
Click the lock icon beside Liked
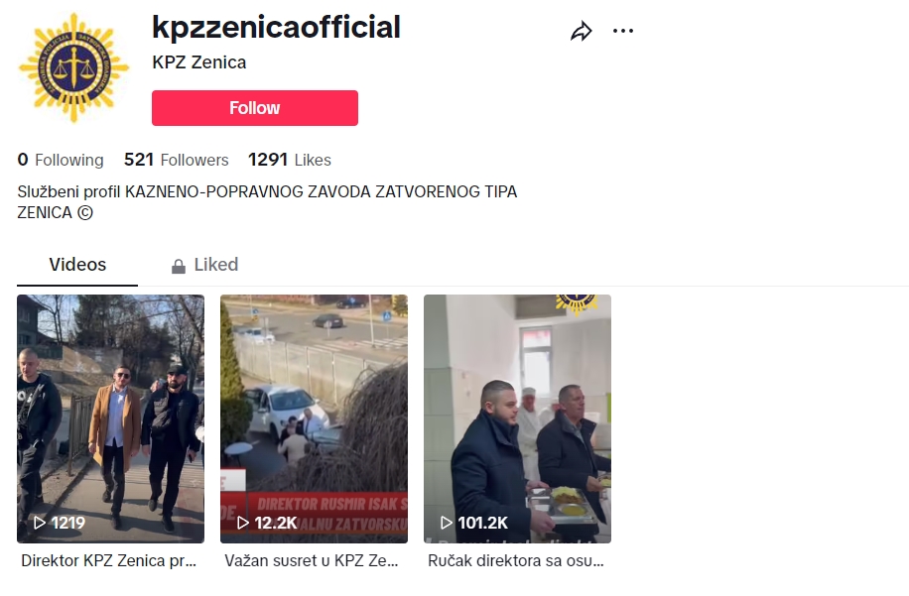(179, 266)
